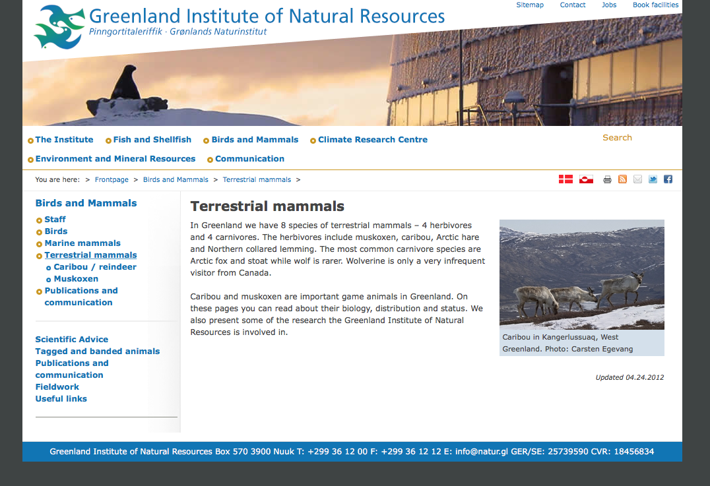Open the Climate Research Centre menu
The height and width of the screenshot is (486, 710).
(x=372, y=140)
